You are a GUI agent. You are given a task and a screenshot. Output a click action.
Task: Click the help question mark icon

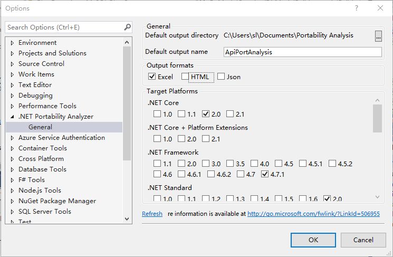point(356,8)
